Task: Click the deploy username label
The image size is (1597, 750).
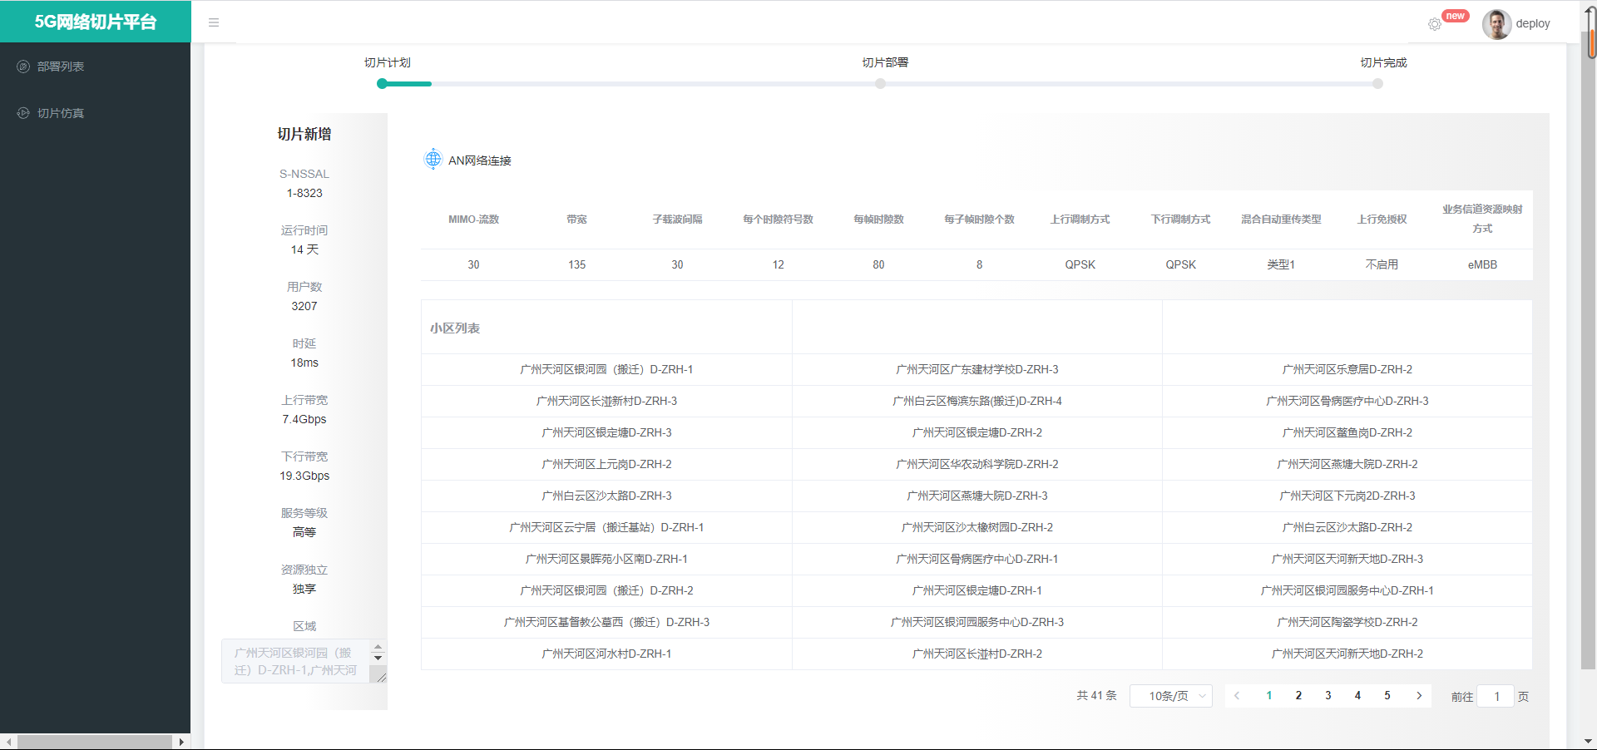Action: coord(1533,23)
